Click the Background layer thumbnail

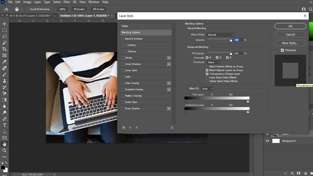pyautogui.click(x=276, y=141)
